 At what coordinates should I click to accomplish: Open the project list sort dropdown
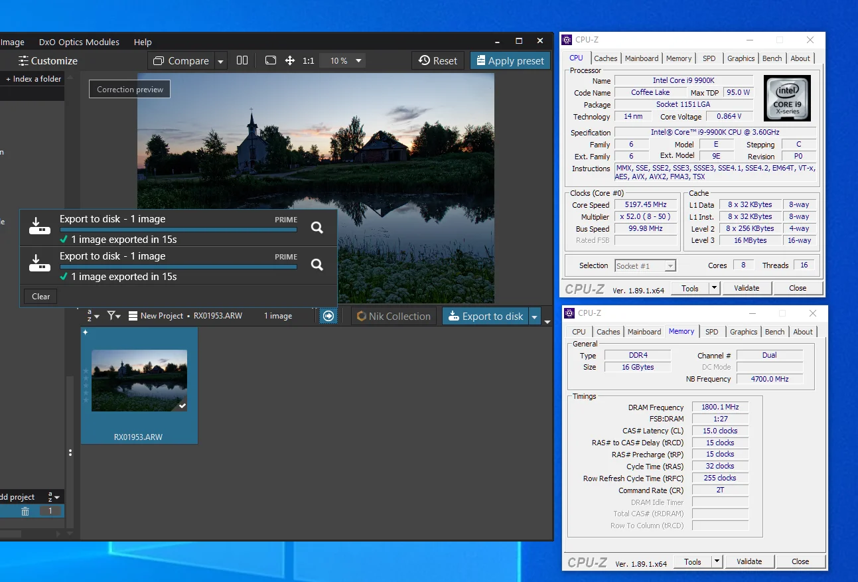(x=54, y=497)
